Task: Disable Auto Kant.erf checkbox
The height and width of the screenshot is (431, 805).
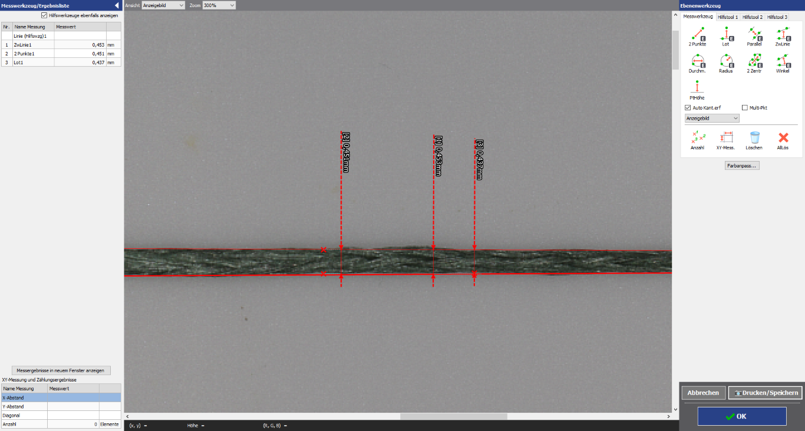Action: point(688,108)
